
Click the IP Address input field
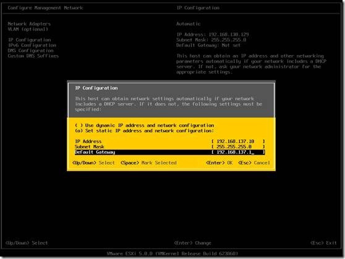[238, 142]
